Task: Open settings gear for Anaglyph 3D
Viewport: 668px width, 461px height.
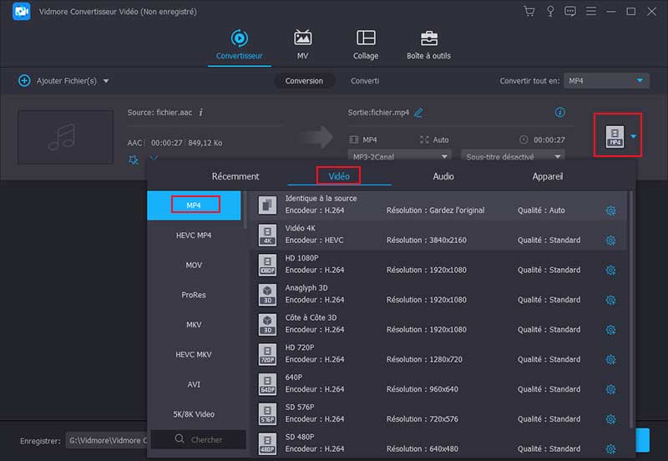Action: (610, 300)
